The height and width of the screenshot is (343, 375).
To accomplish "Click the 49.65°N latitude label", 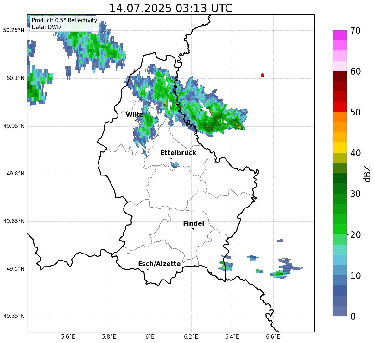I will click(x=14, y=221).
